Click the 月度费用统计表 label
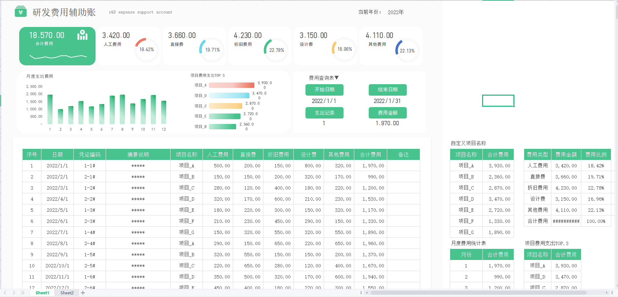 [468, 243]
